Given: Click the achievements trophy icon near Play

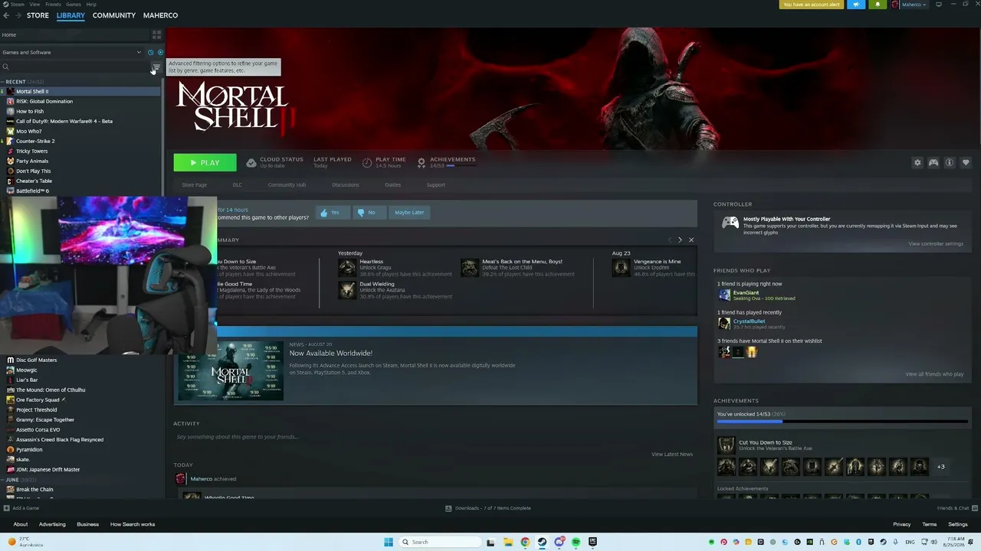Looking at the screenshot, I should pyautogui.click(x=421, y=162).
